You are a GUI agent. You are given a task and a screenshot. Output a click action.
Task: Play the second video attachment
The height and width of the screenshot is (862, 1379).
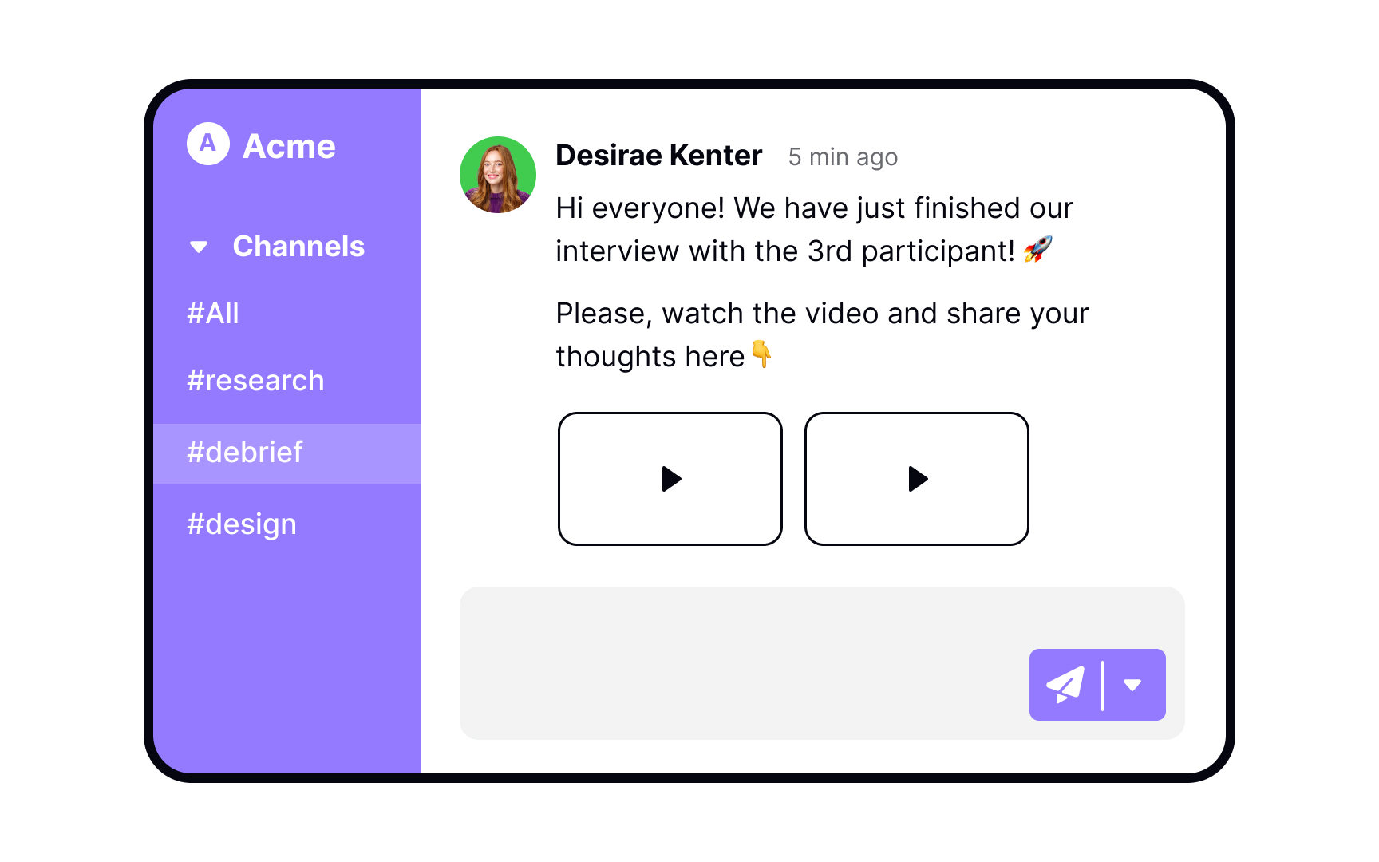click(x=917, y=479)
